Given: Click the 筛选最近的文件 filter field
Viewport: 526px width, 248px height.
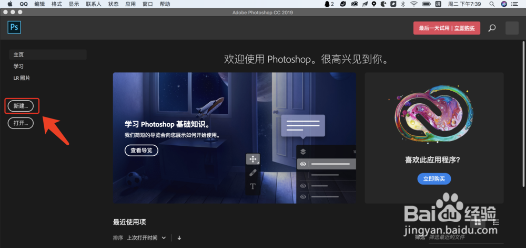Looking at the screenshot, I should 466,238.
